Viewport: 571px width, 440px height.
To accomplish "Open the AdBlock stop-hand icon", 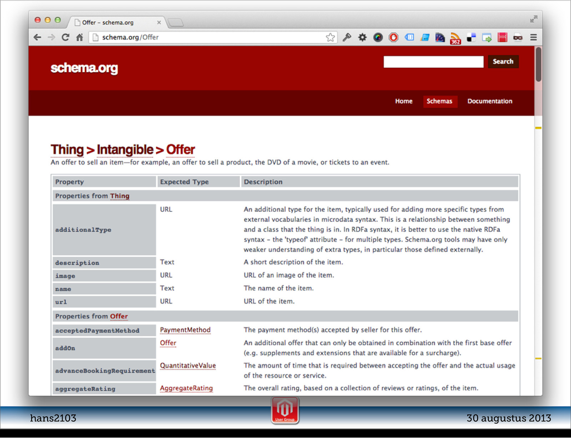I will coord(394,37).
